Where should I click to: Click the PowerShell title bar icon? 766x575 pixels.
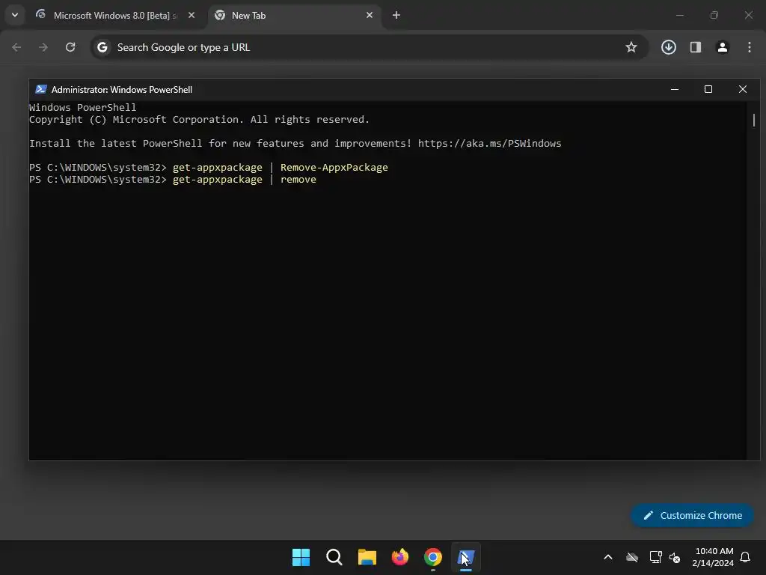click(x=41, y=89)
